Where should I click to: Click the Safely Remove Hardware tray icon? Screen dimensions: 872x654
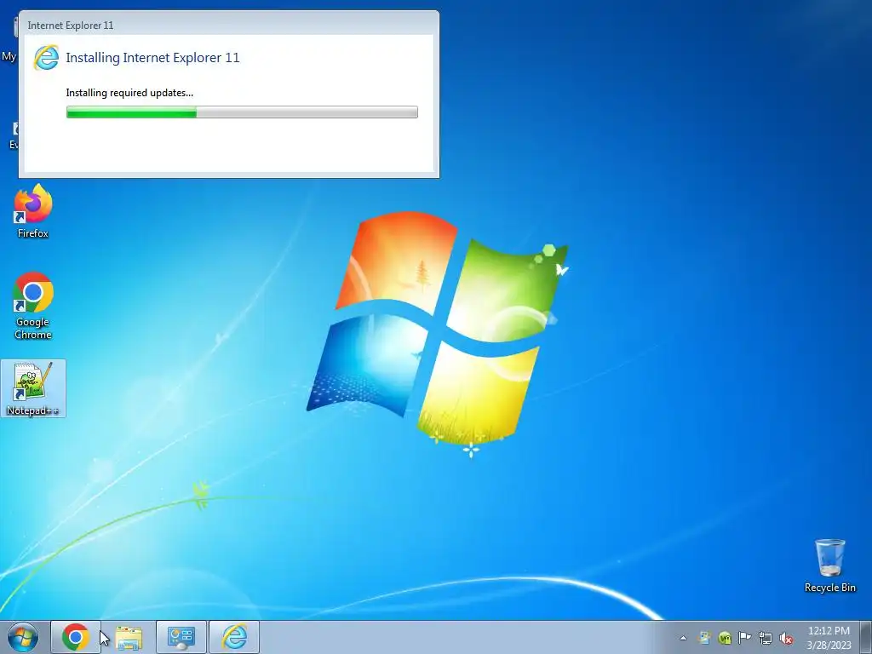click(704, 638)
